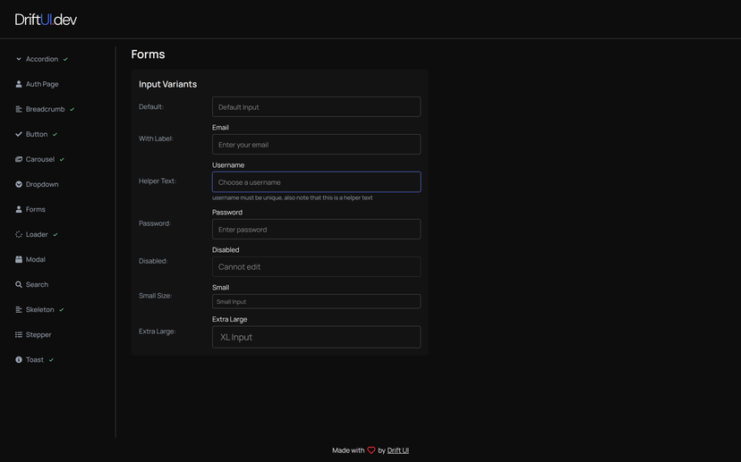Click the Button checkmark icon in sidebar

(x=19, y=134)
